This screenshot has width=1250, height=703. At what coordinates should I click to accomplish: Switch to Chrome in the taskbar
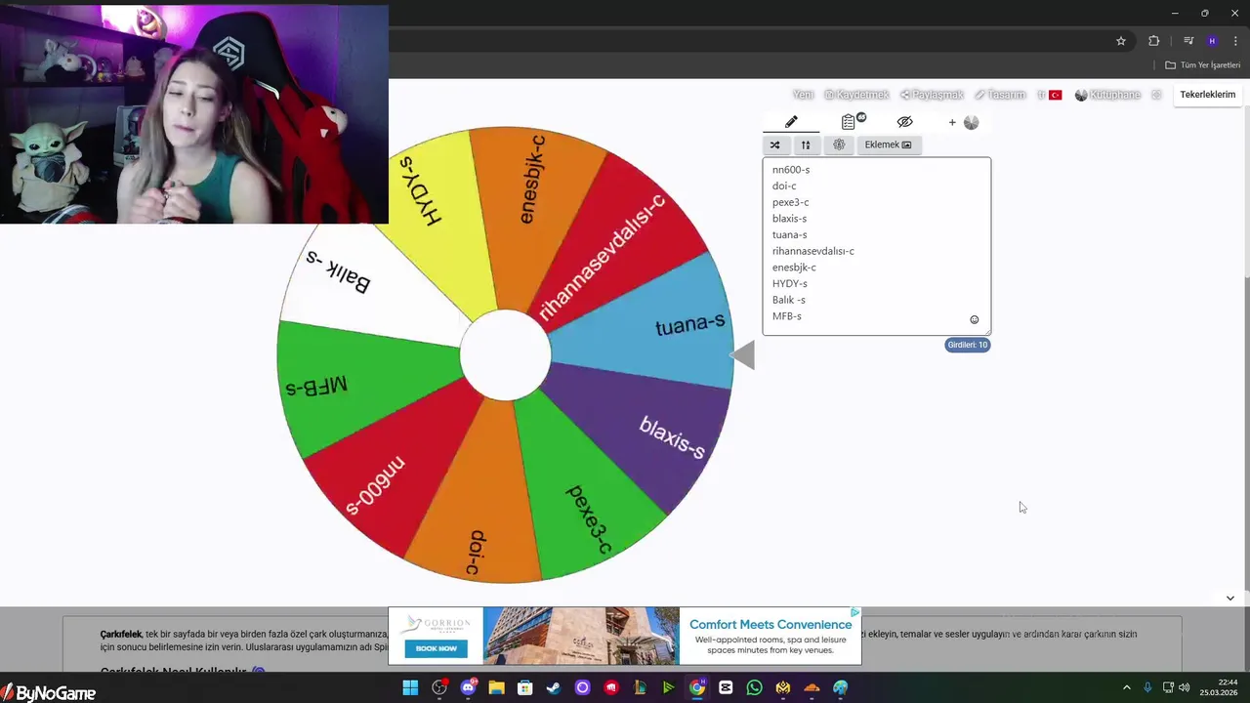click(697, 687)
